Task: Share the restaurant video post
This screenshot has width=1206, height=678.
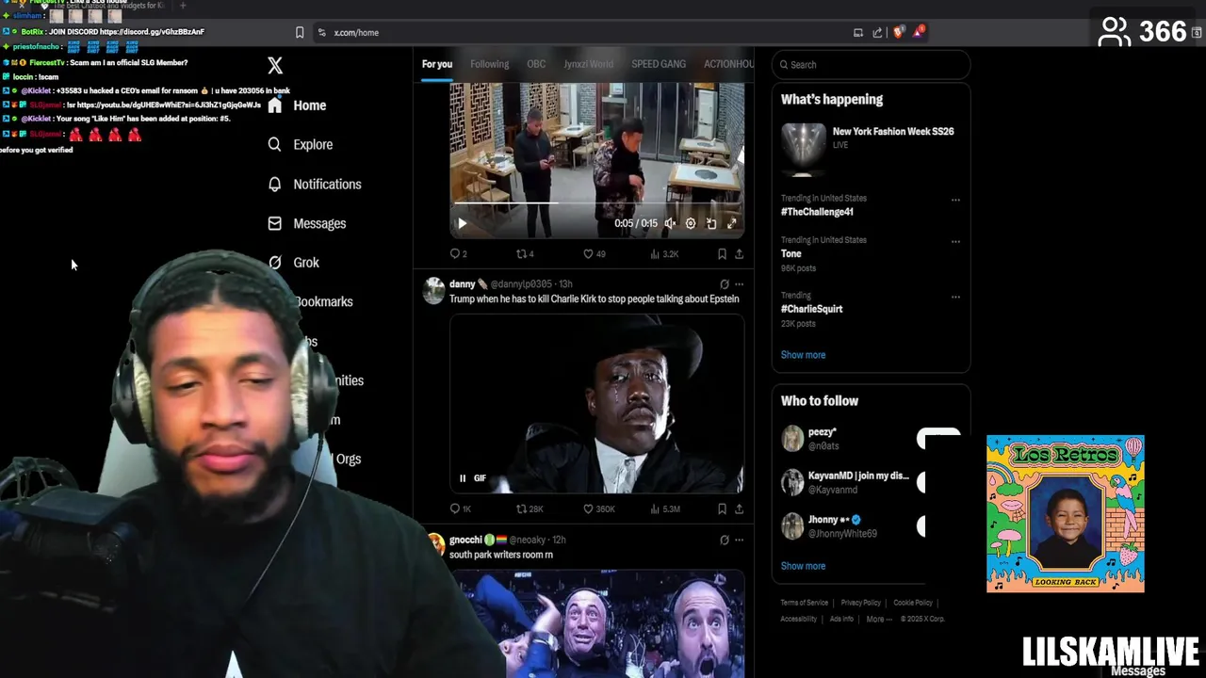Action: click(739, 254)
